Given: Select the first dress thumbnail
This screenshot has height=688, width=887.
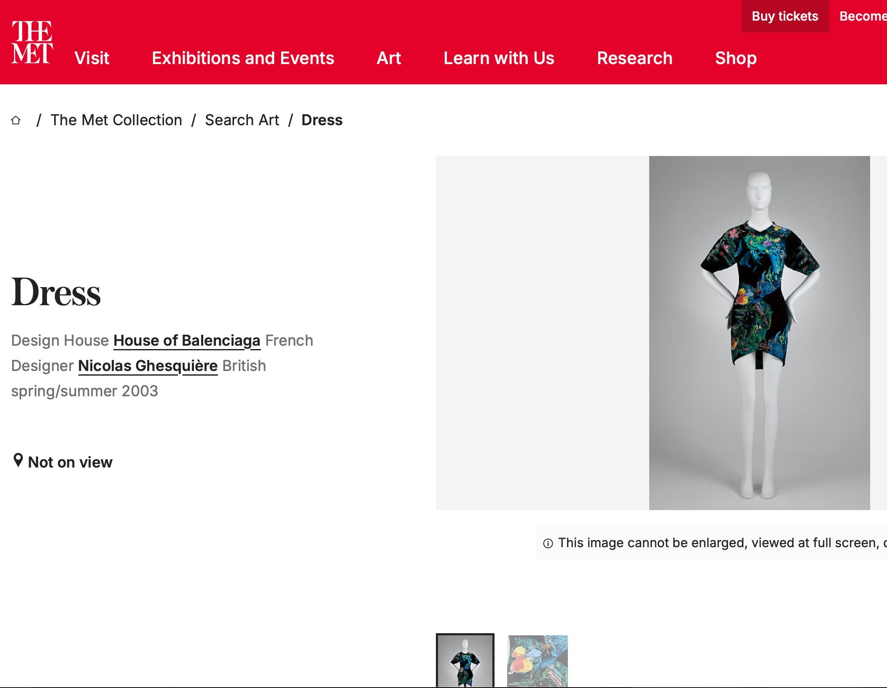Looking at the screenshot, I should click(x=465, y=661).
